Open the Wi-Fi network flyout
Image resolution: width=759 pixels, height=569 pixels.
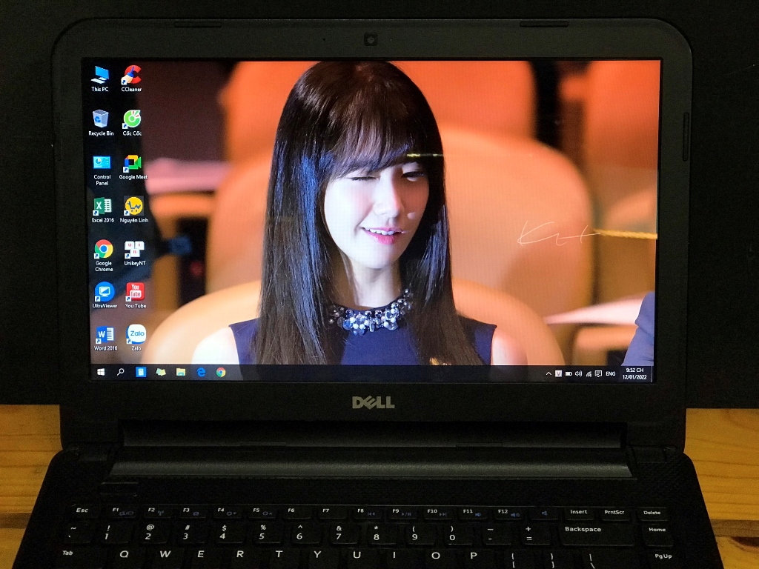point(589,373)
